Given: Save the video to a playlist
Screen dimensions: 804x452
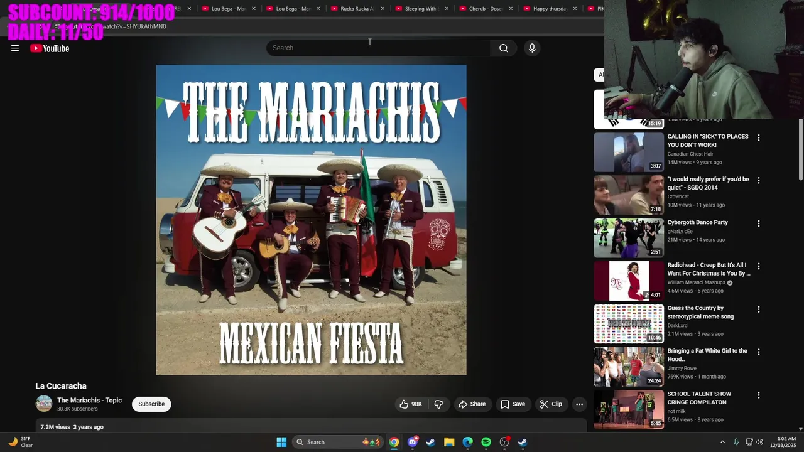Looking at the screenshot, I should [513, 404].
